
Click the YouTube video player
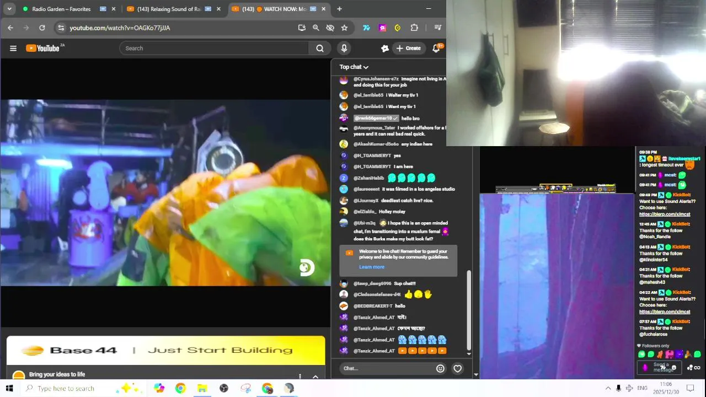coord(165,193)
